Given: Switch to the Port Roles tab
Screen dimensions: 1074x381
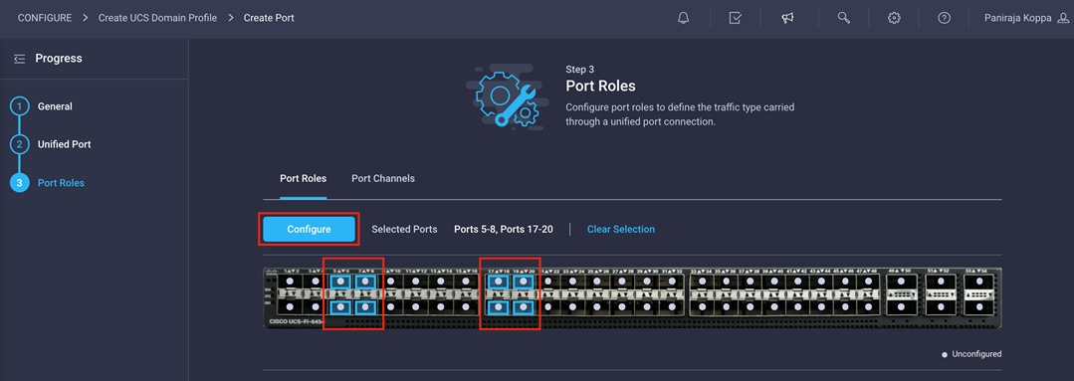Looking at the screenshot, I should pyautogui.click(x=304, y=178).
